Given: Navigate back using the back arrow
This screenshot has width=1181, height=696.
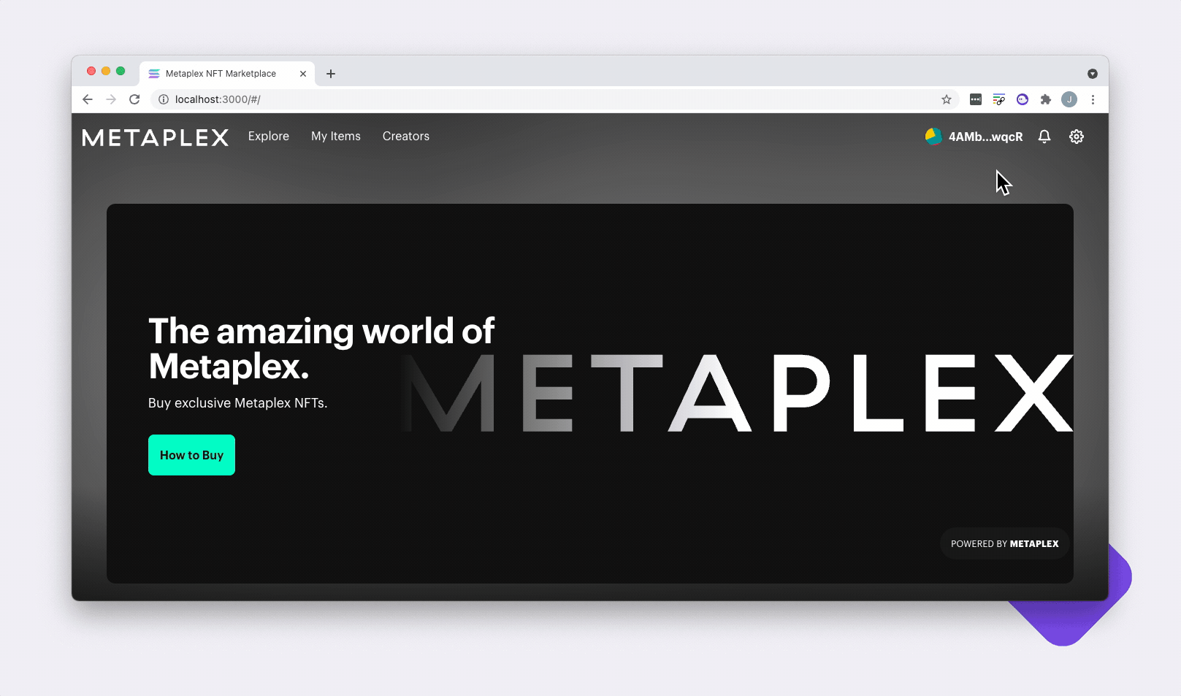Looking at the screenshot, I should pos(88,99).
